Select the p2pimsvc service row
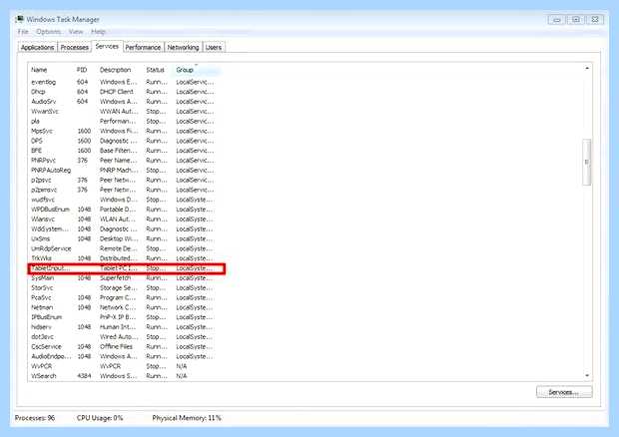 (123, 190)
